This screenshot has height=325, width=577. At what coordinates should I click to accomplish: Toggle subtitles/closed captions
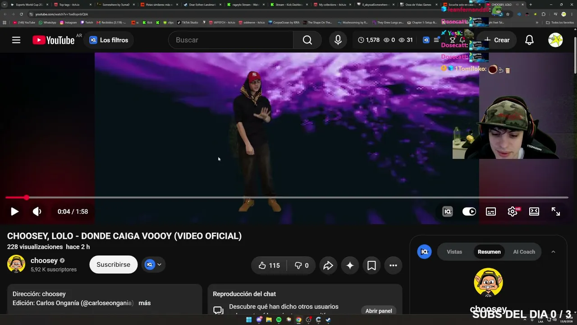pyautogui.click(x=491, y=211)
